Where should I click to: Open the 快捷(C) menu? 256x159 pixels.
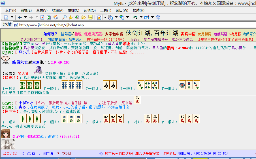(73, 10)
